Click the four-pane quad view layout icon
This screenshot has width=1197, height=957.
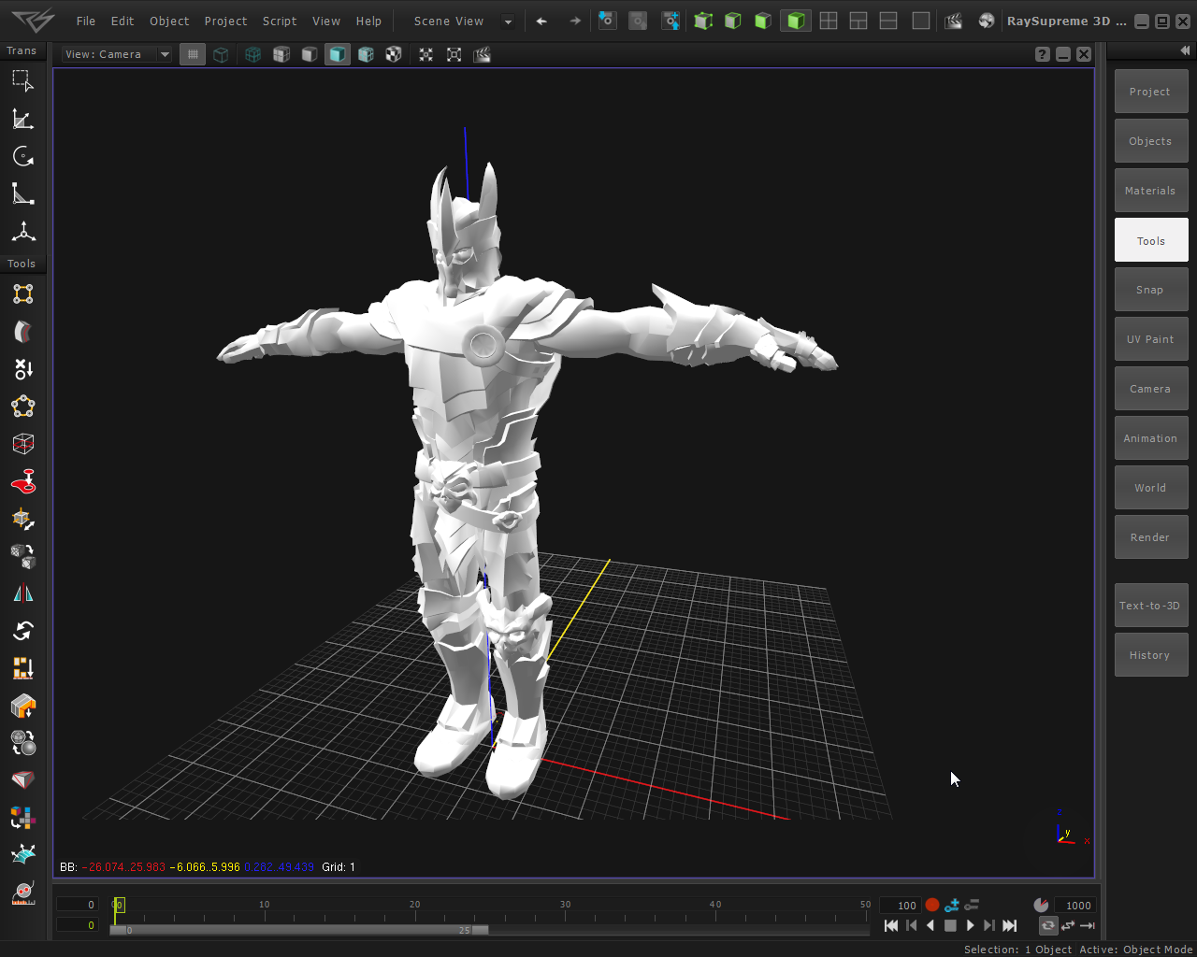pyautogui.click(x=829, y=21)
